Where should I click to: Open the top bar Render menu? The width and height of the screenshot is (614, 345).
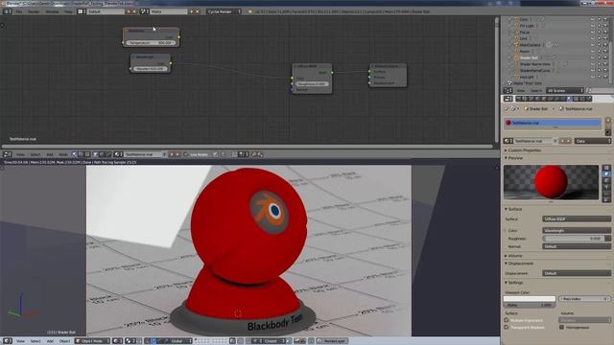(34, 11)
